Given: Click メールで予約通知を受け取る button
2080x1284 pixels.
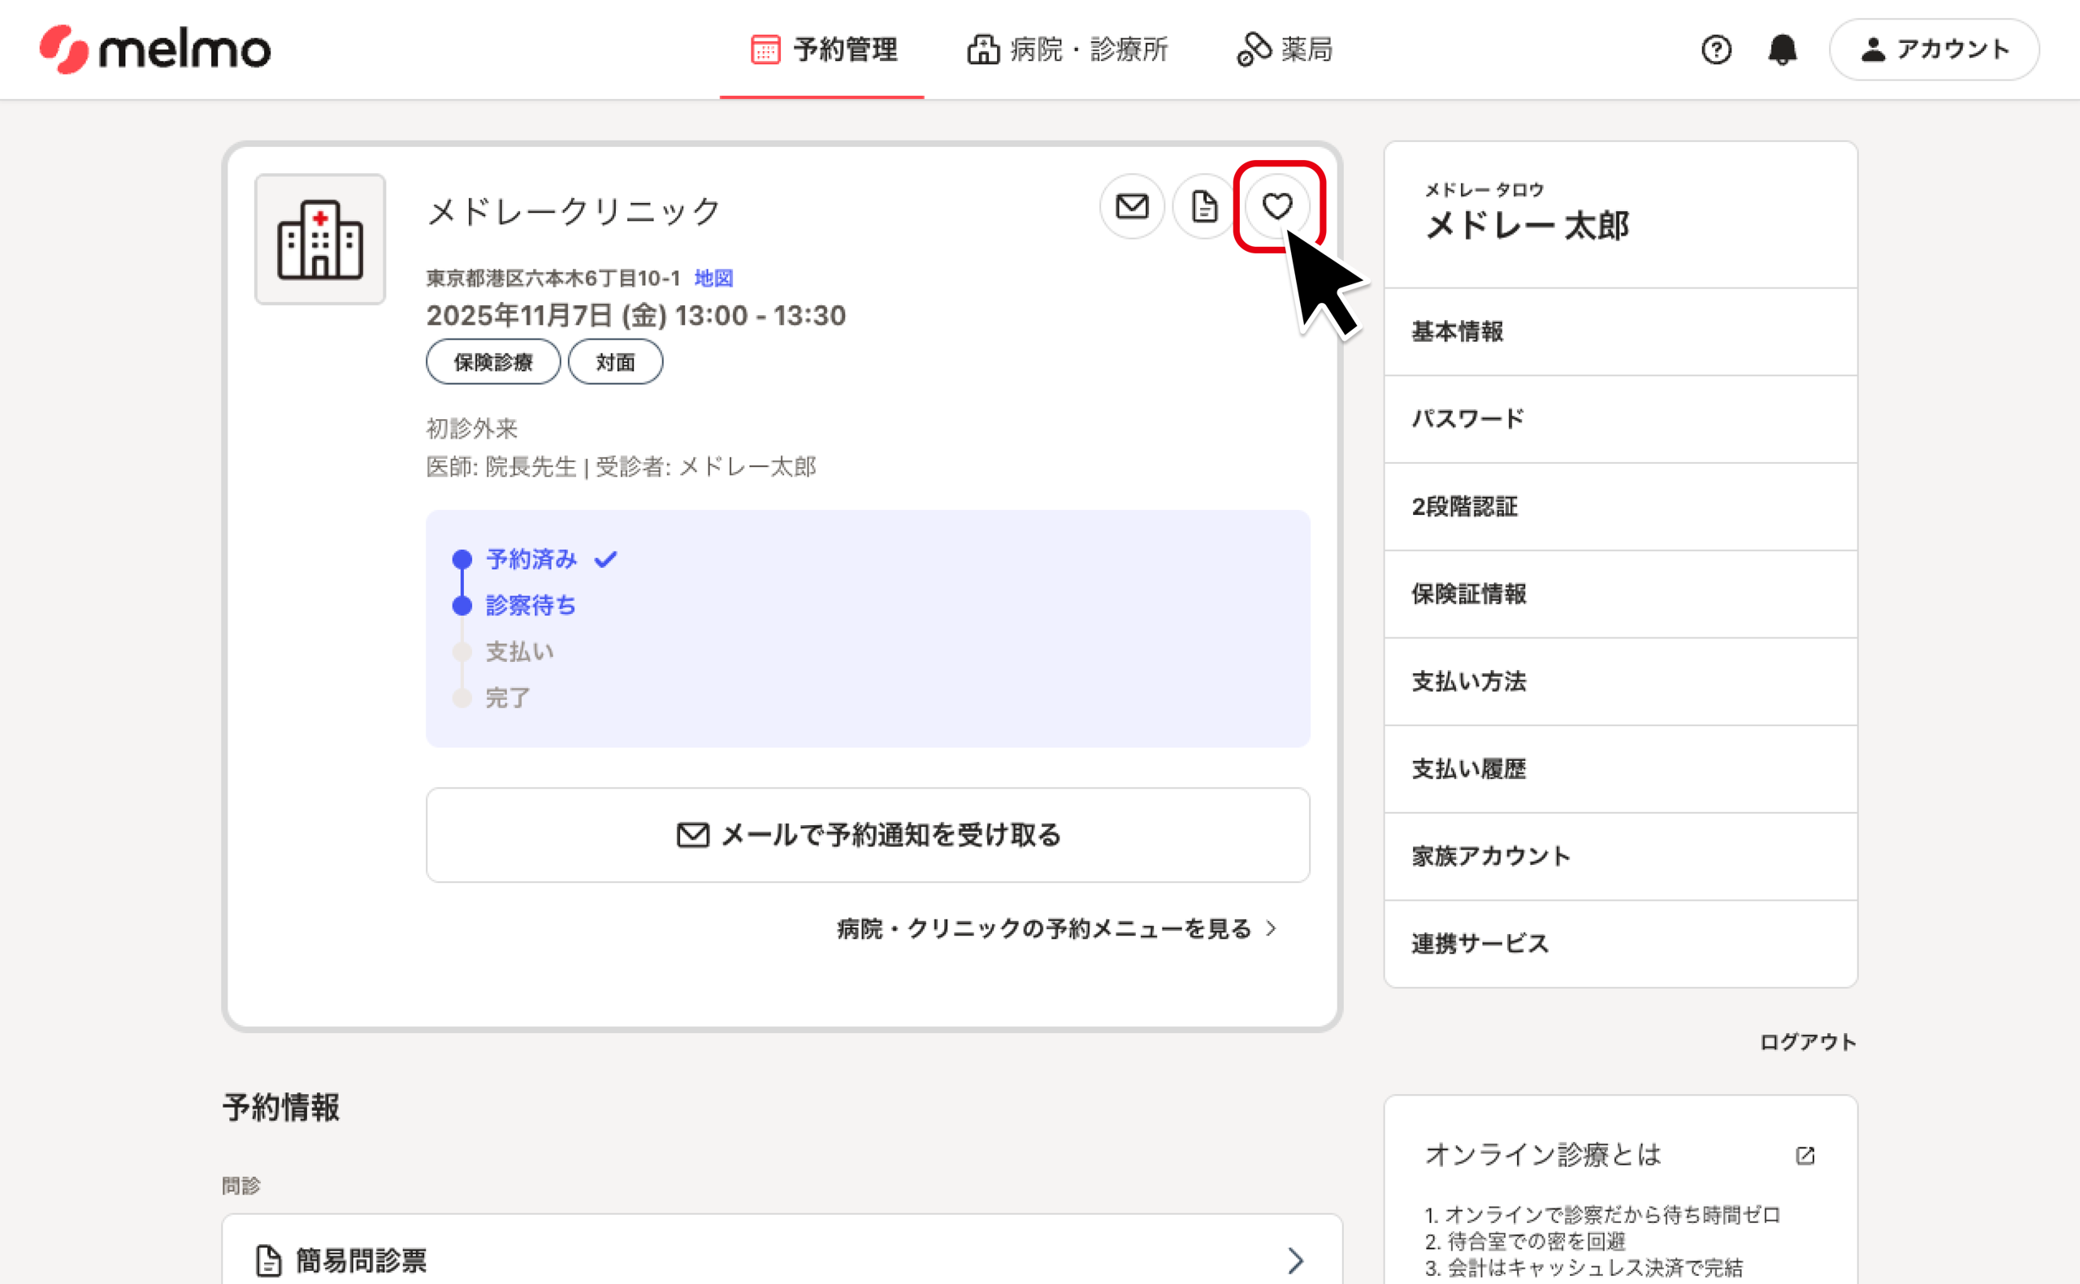Looking at the screenshot, I should (867, 835).
